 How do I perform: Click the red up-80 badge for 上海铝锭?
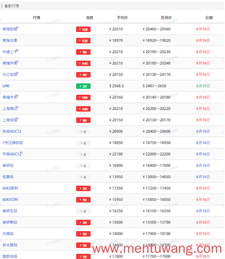[83, 121]
